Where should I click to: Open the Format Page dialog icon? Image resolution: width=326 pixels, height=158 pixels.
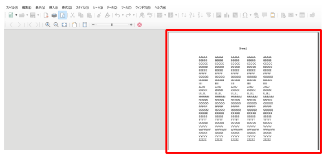[x=74, y=25]
